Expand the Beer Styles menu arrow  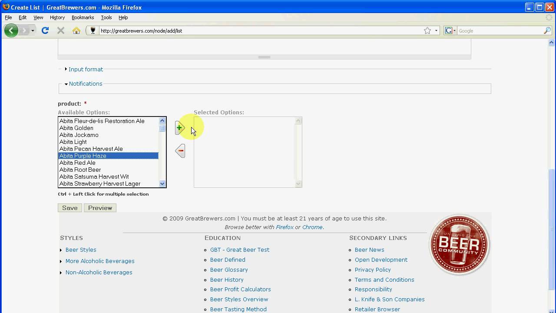click(61, 250)
